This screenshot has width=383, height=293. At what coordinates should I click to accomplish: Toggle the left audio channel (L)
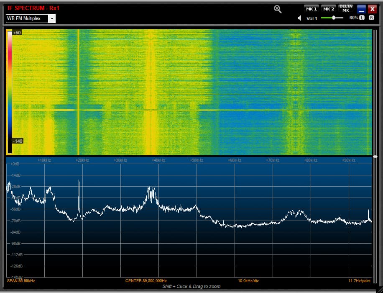[362, 18]
